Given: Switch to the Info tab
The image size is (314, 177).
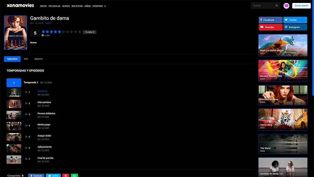Looking at the screenshot, I should 26,59.
